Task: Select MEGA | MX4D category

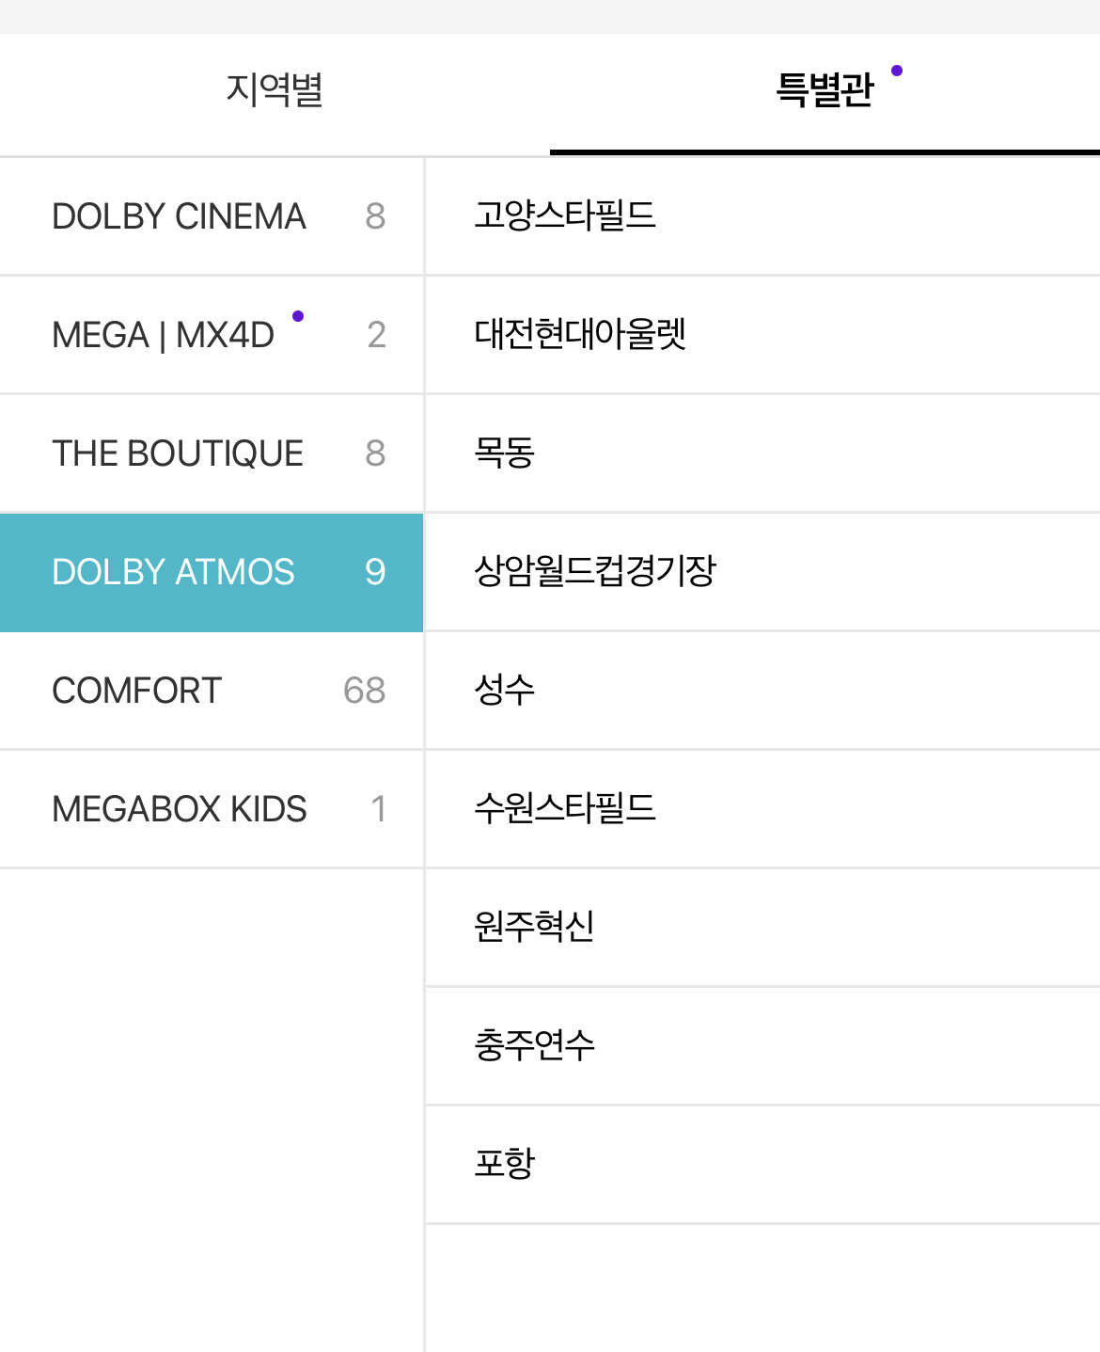Action: tap(164, 335)
